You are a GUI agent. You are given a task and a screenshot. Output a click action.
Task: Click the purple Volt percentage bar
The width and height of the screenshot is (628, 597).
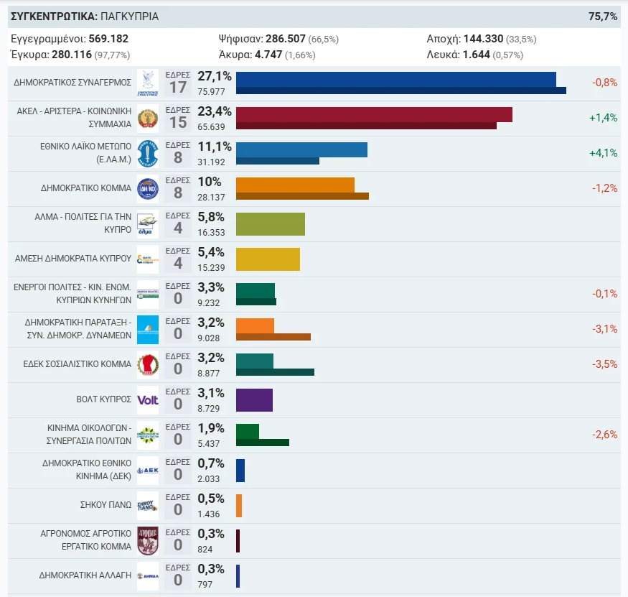pos(254,399)
